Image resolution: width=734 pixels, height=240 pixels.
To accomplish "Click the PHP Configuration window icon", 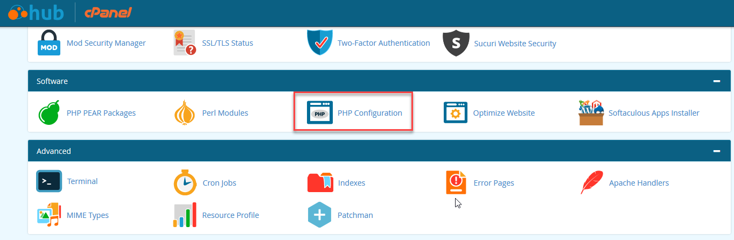I will (320, 113).
